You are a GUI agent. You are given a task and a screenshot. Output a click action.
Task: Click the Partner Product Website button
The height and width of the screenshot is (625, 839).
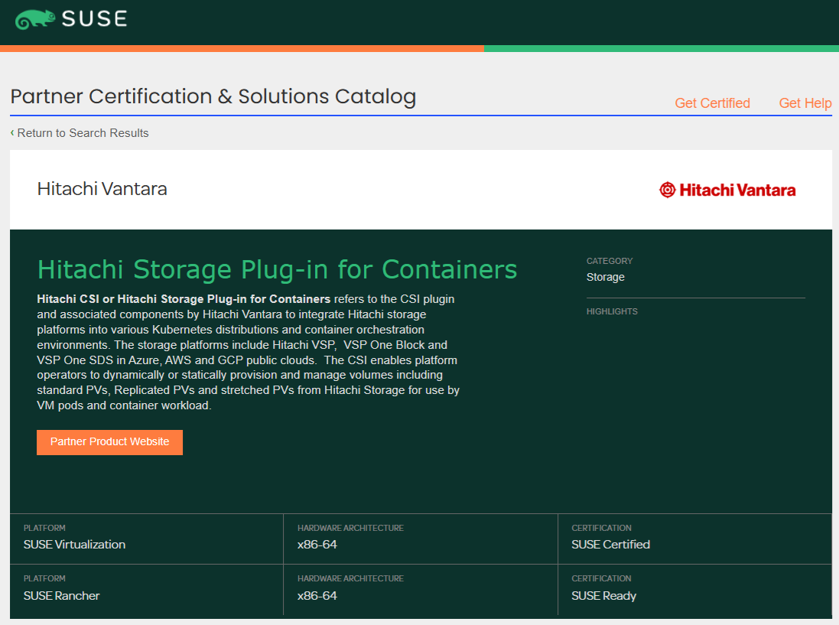pos(109,442)
